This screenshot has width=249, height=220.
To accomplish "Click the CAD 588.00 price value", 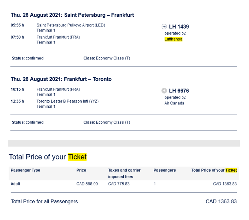I will point(87,184).
